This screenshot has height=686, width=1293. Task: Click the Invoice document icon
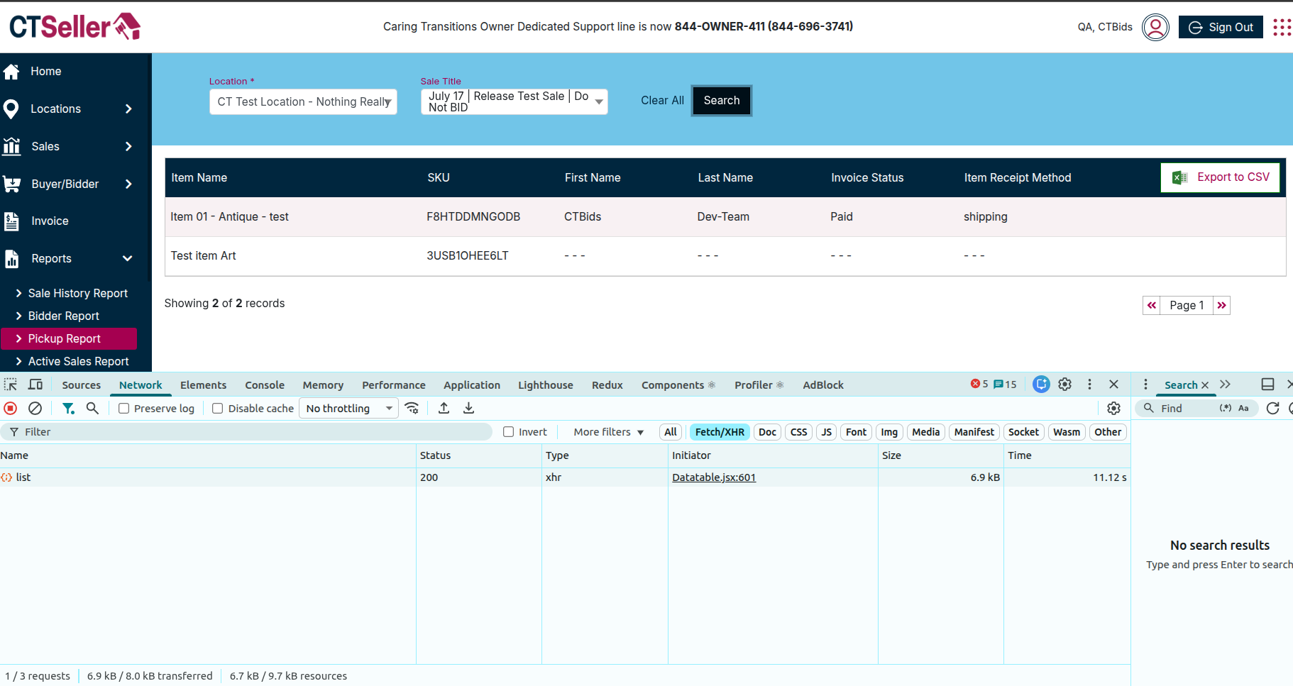click(11, 221)
